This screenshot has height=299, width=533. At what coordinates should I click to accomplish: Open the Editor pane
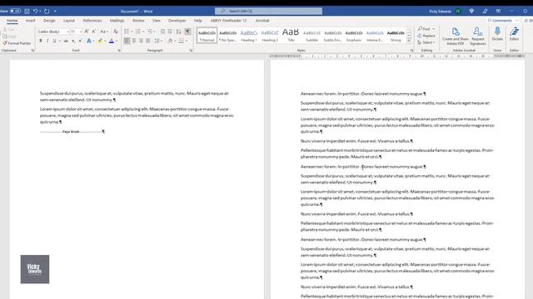(x=515, y=34)
